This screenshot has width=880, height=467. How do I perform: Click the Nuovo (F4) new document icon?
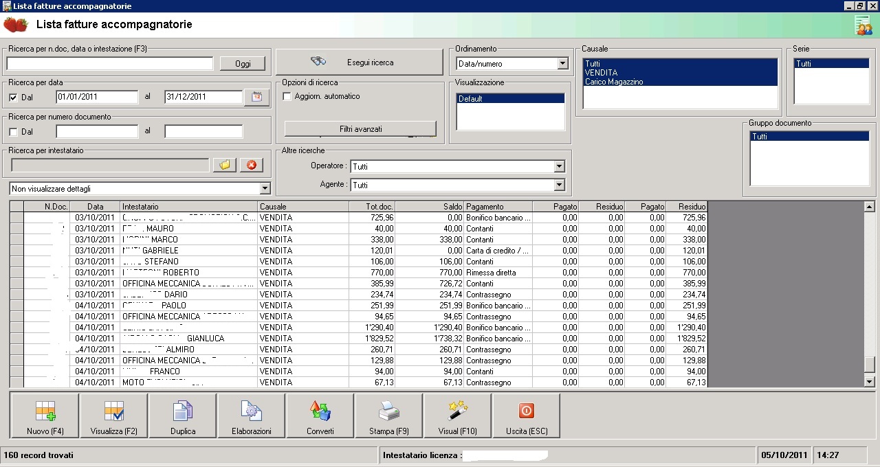click(45, 412)
